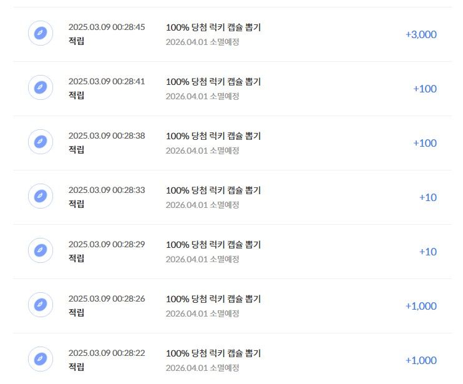Select the +10 amount at 00:28:33
This screenshot has width=463, height=384.
pos(428,197)
